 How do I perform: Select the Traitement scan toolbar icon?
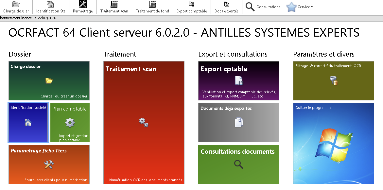(114, 5)
